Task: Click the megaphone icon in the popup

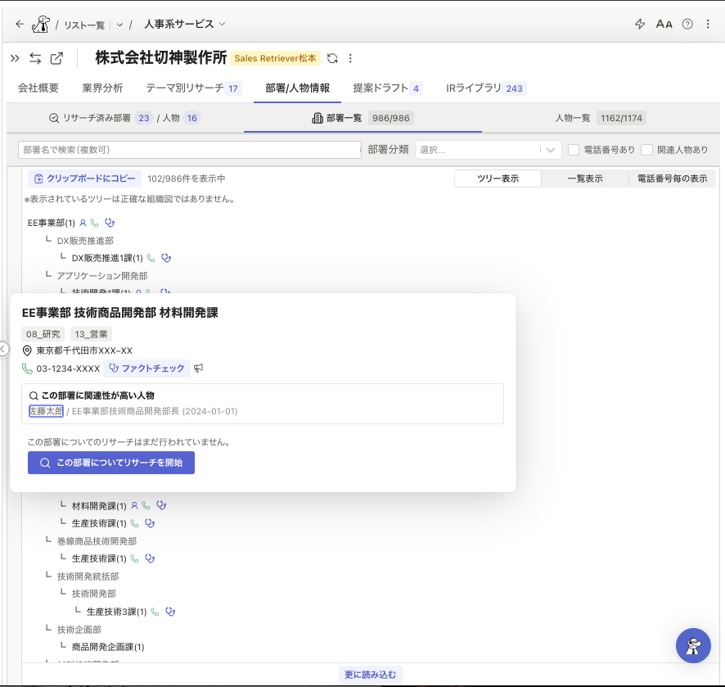Action: [x=198, y=368]
